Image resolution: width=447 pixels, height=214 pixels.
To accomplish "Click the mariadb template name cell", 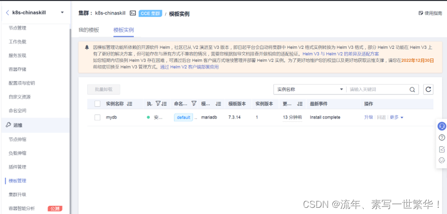I will click(x=209, y=117).
